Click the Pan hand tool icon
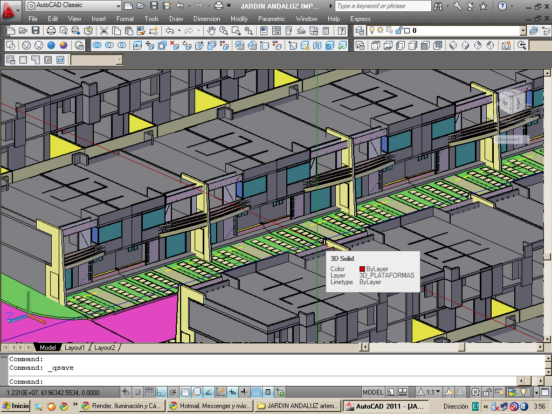The image size is (552, 414). click(x=212, y=31)
